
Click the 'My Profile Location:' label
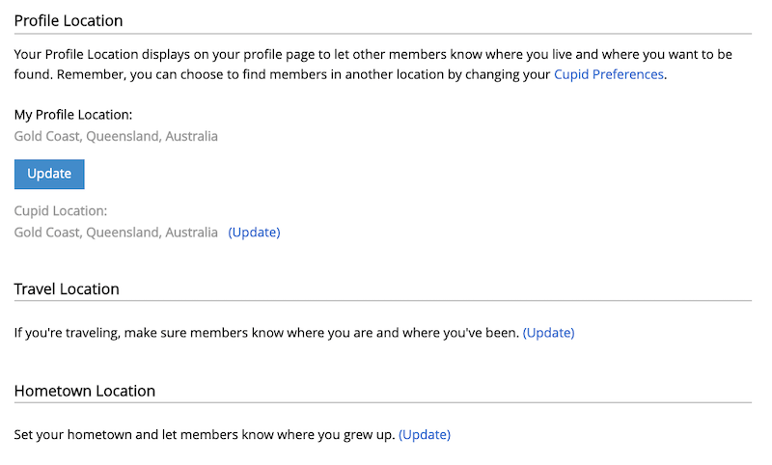73,115
